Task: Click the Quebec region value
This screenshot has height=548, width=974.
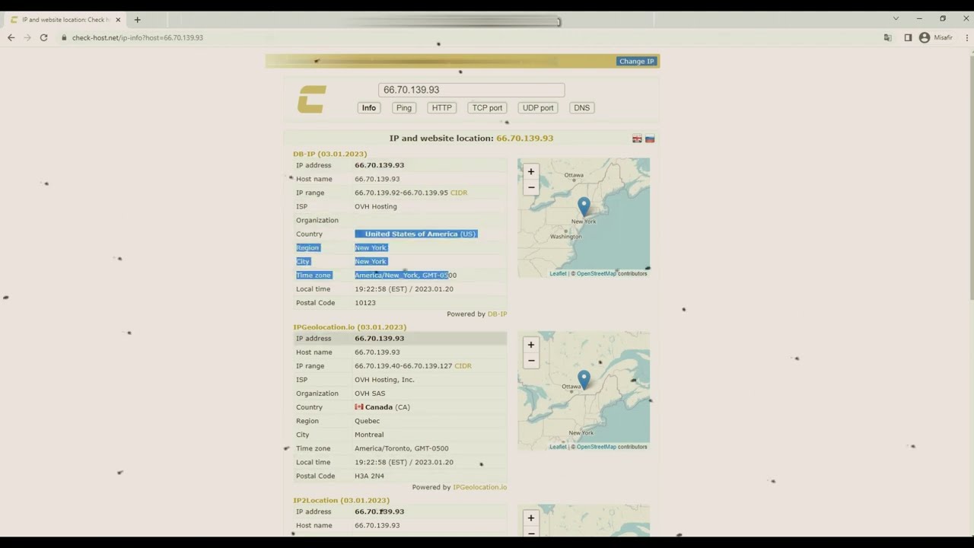Action: tap(367, 421)
